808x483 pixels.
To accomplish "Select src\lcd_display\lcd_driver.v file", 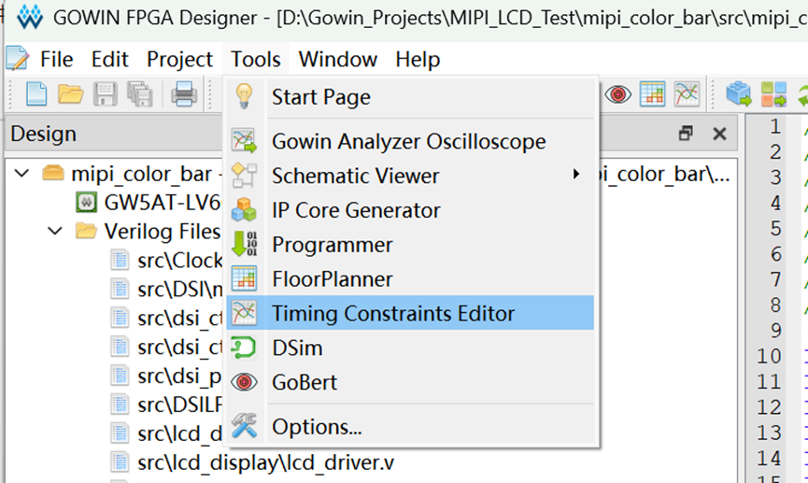I will 265,462.
